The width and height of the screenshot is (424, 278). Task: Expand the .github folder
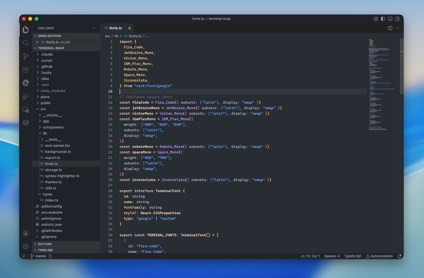click(66, 67)
